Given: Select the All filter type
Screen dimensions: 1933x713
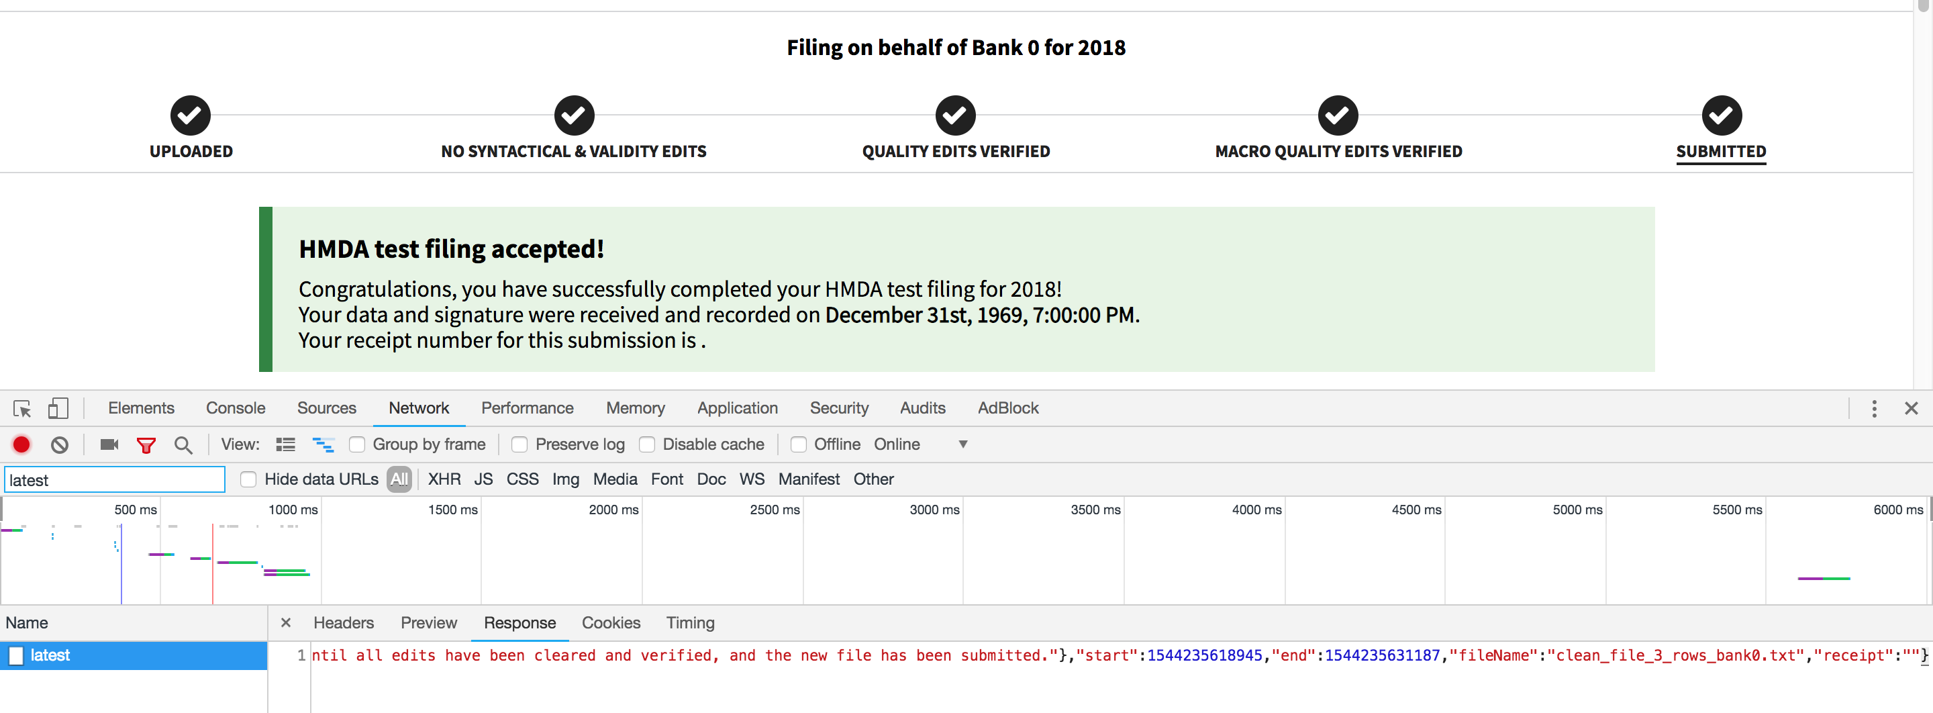Looking at the screenshot, I should [399, 479].
